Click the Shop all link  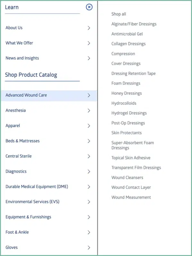[119, 14]
